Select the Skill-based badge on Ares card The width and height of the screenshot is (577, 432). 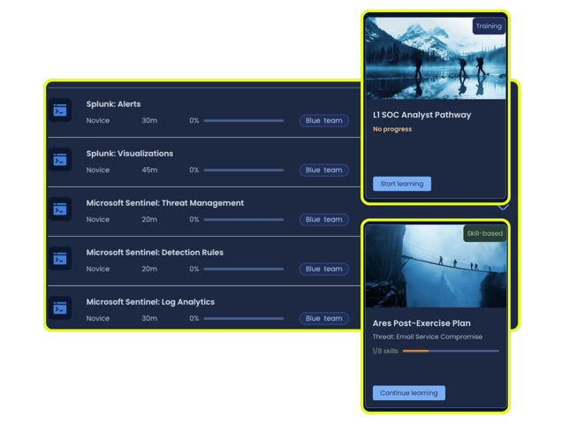484,234
